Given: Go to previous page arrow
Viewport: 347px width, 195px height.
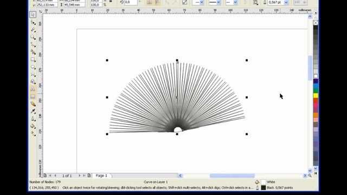Looking at the screenshot, I should point(55,175).
